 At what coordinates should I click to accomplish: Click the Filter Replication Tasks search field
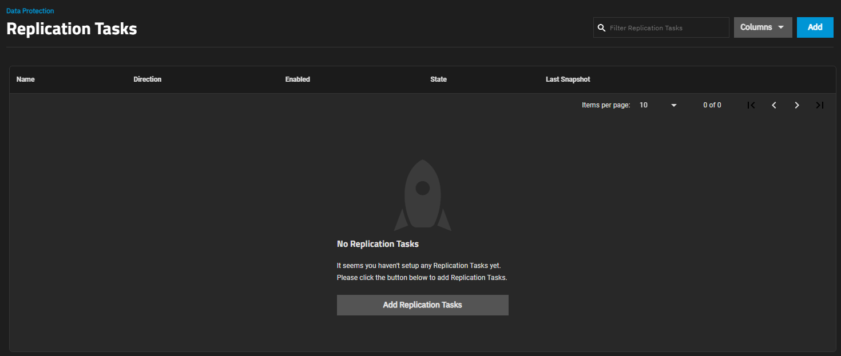pyautogui.click(x=661, y=27)
